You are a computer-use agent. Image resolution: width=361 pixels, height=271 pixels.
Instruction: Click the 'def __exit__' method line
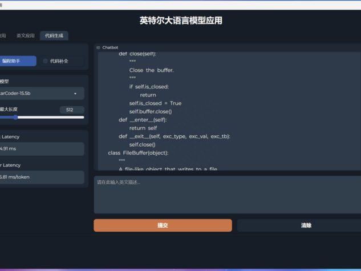pyautogui.click(x=175, y=136)
